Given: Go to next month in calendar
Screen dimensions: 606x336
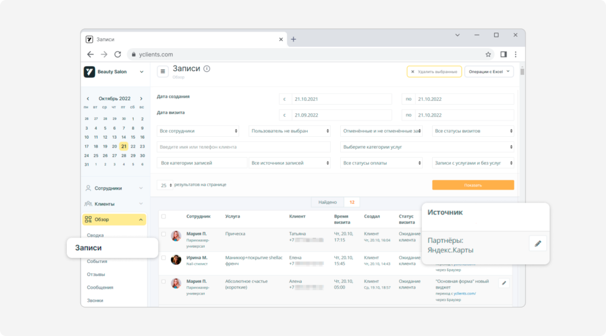Looking at the screenshot, I should click(141, 99).
